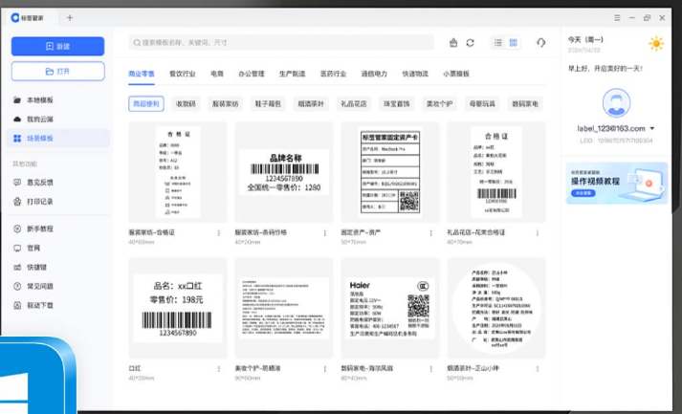Screen dimensions: 682x414
Task: Choose the 商超便利 filter chip
Action: [x=146, y=104]
